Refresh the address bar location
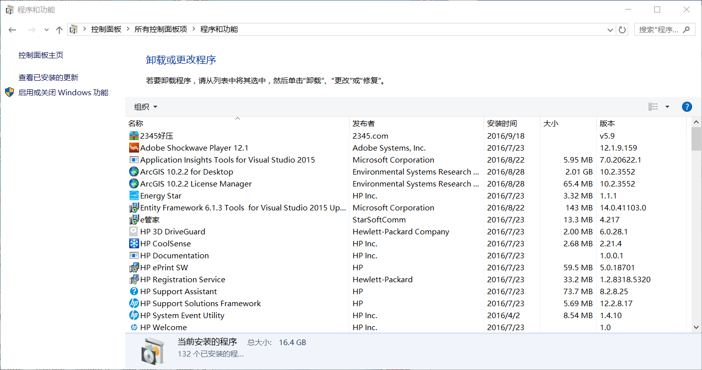Viewport: 702px width, 370px height. tap(622, 29)
